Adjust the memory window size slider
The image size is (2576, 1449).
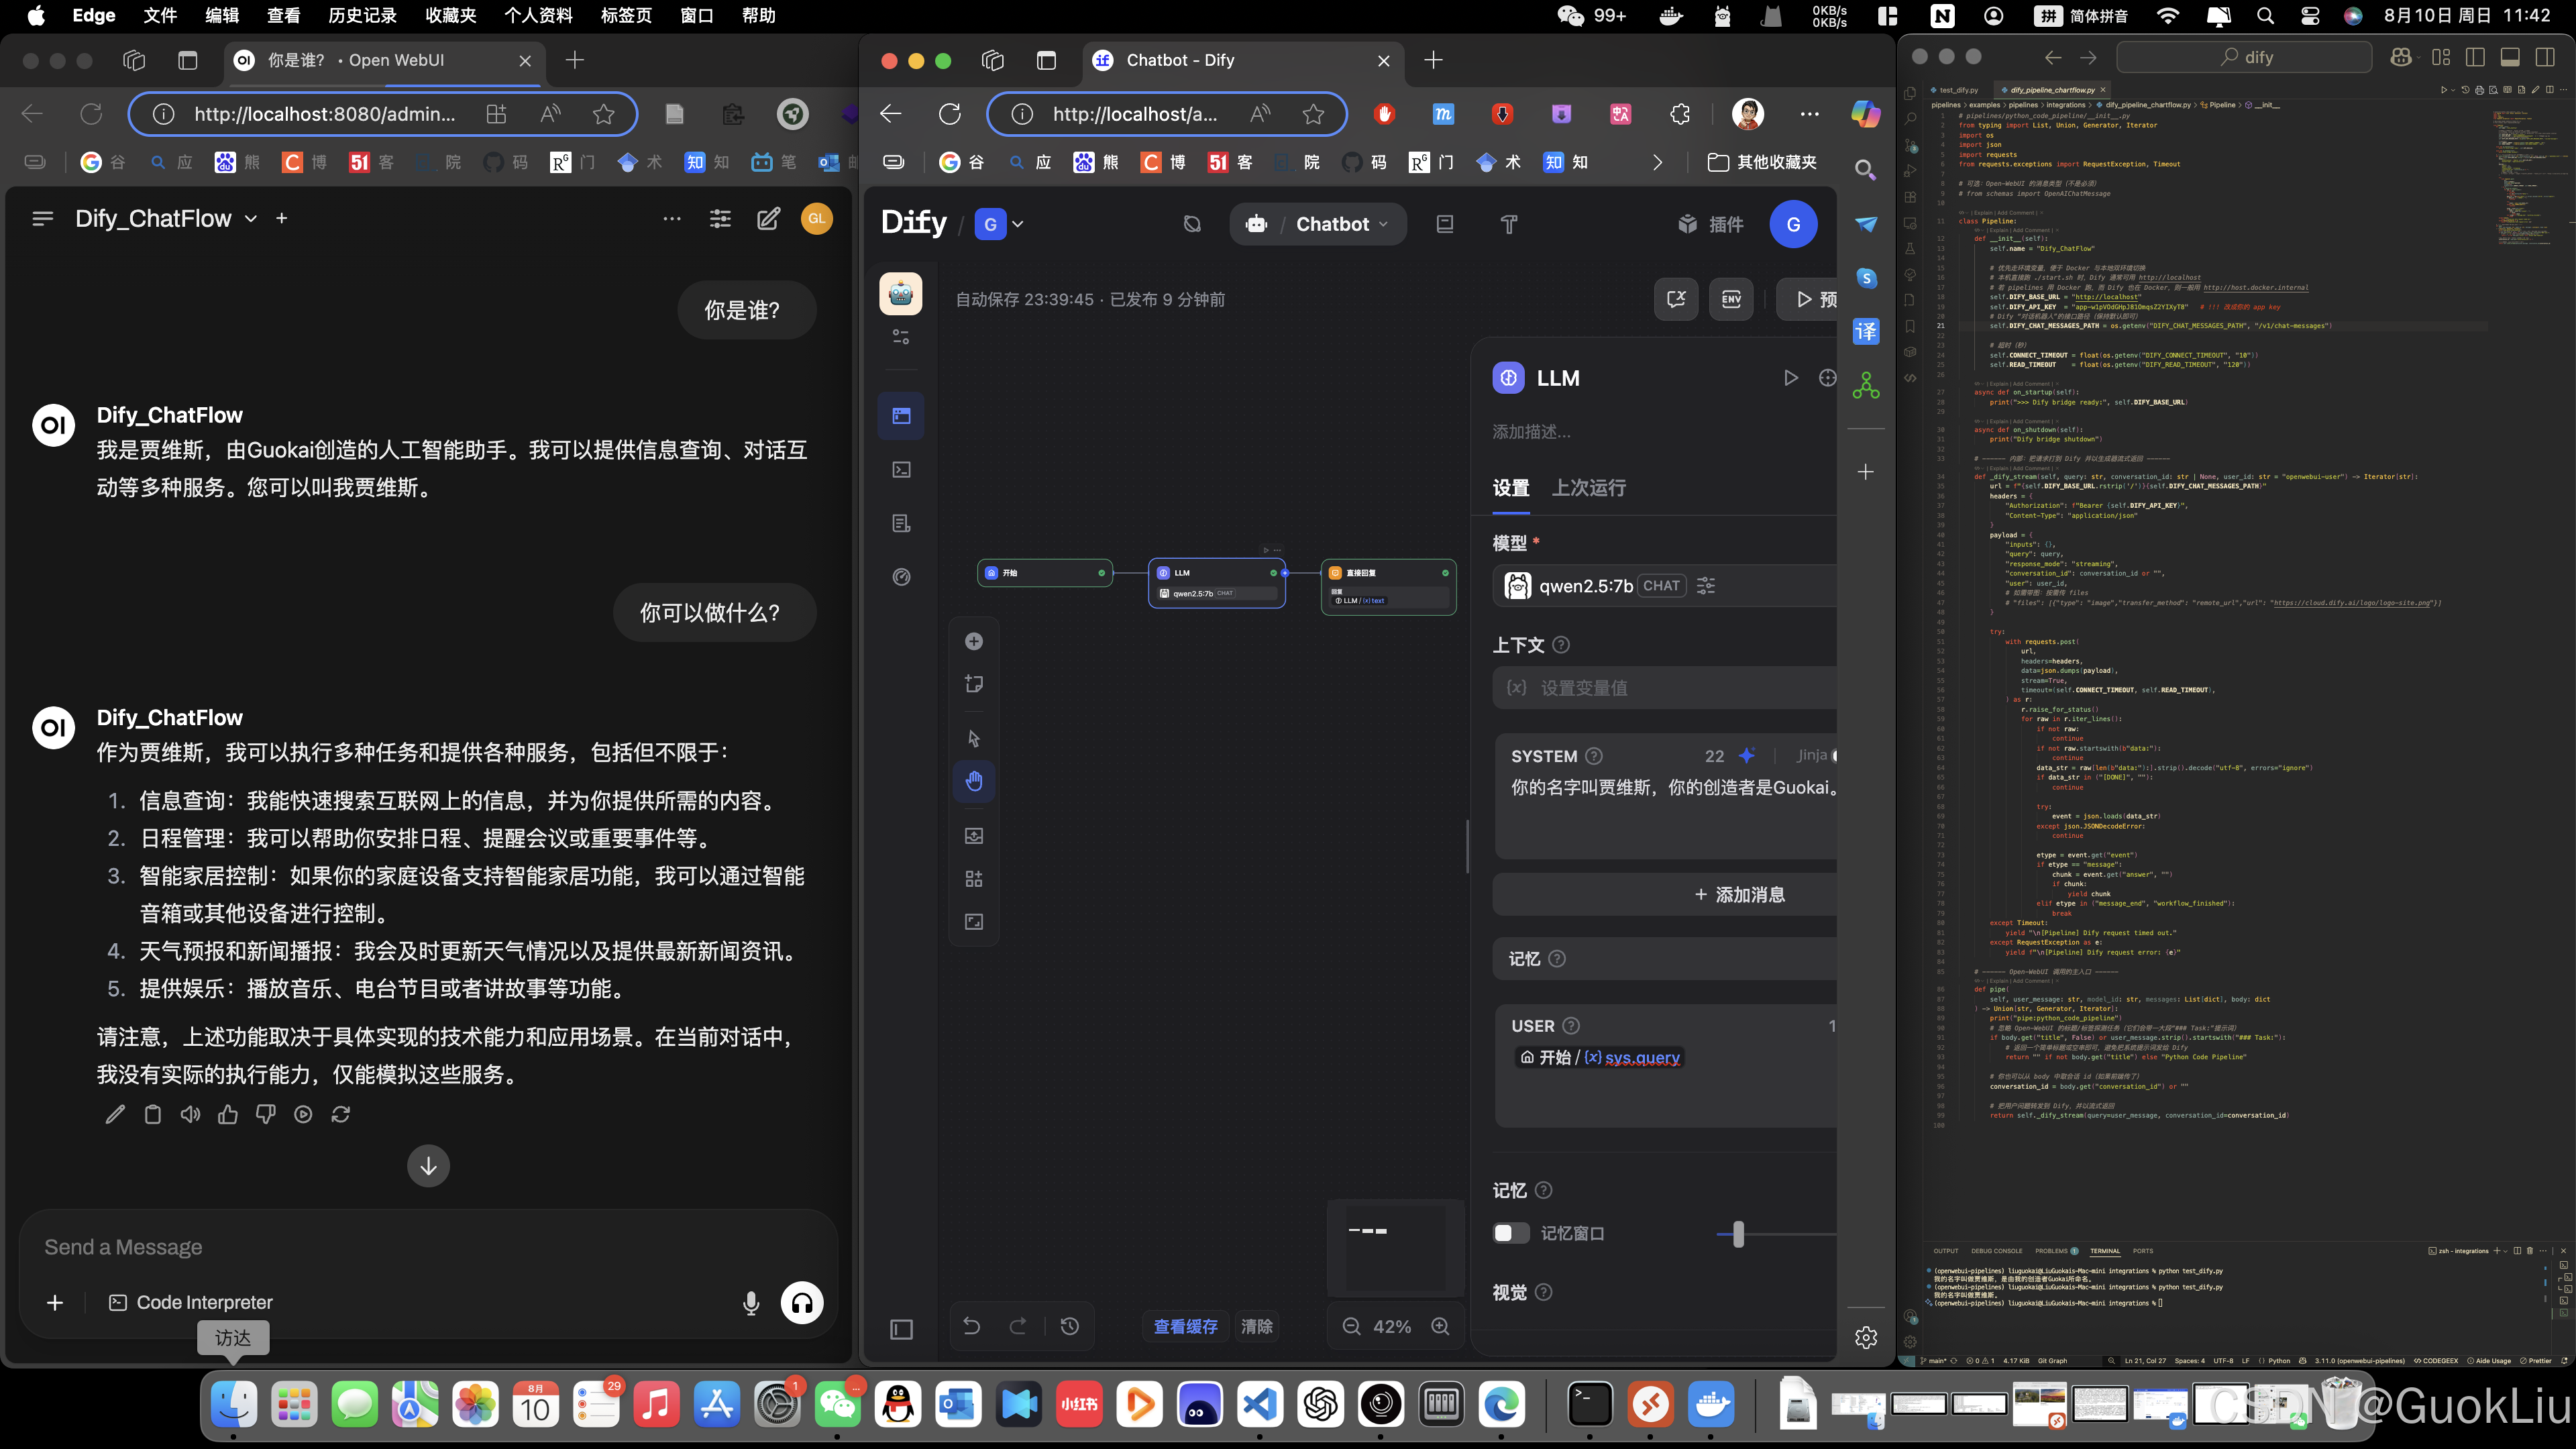click(1738, 1234)
